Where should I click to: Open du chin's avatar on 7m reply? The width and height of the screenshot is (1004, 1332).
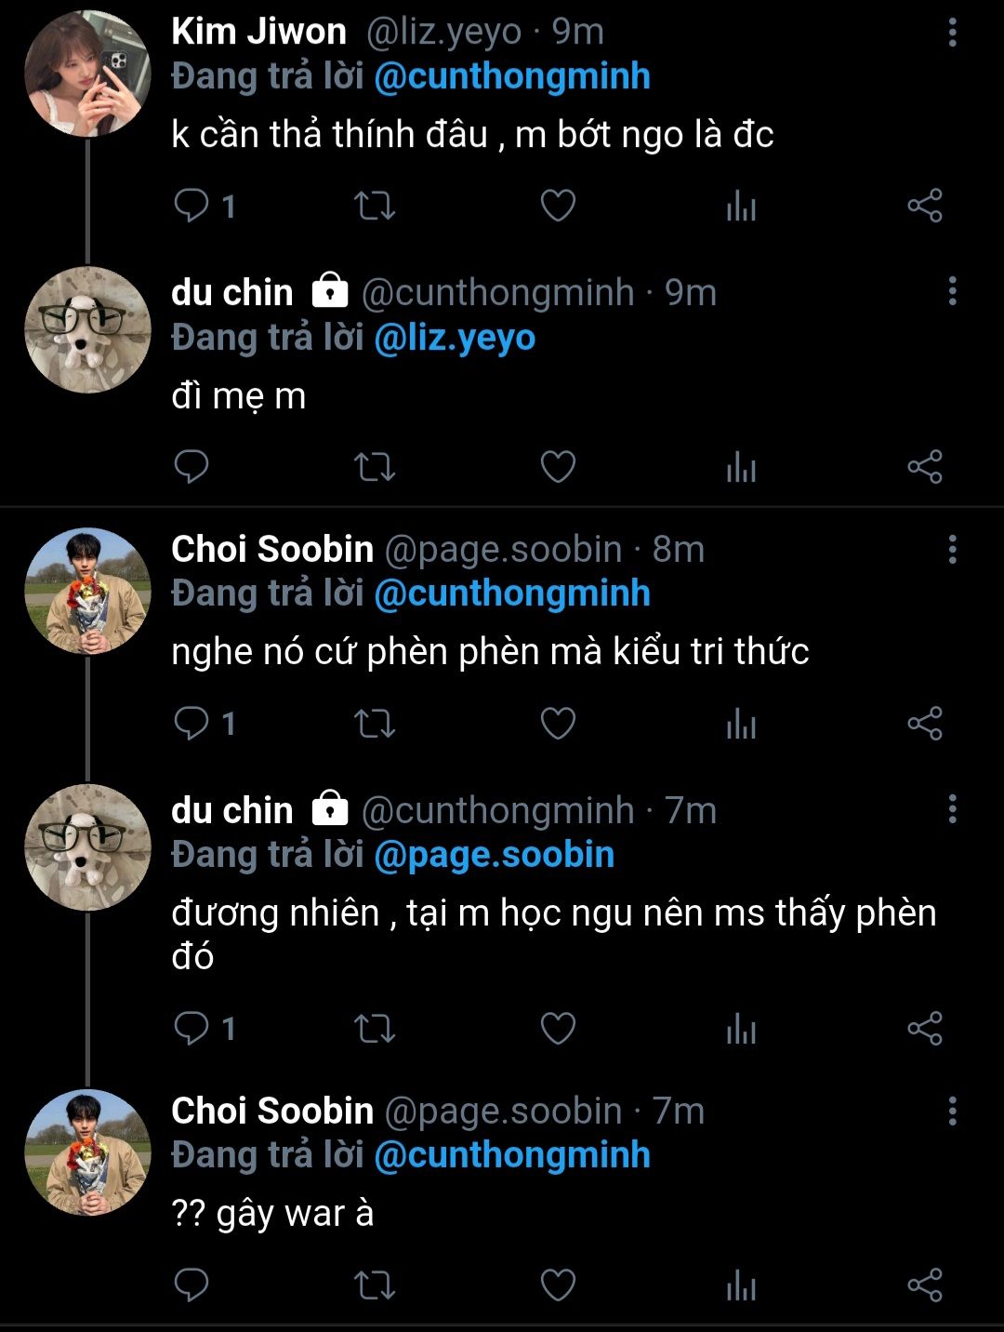tap(87, 847)
